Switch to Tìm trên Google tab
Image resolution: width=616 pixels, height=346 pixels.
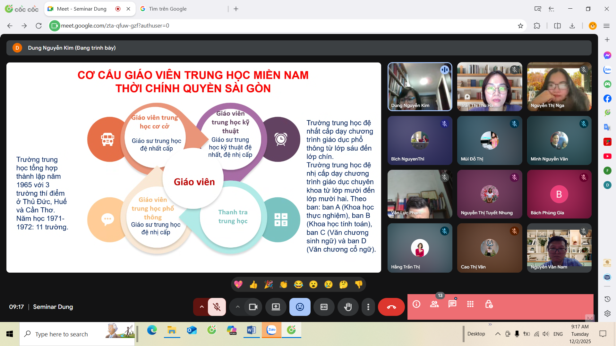pyautogui.click(x=167, y=9)
